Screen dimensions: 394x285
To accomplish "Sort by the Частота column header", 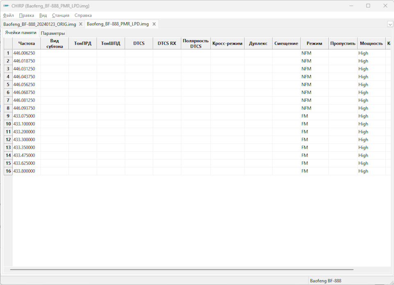I will point(26,43).
